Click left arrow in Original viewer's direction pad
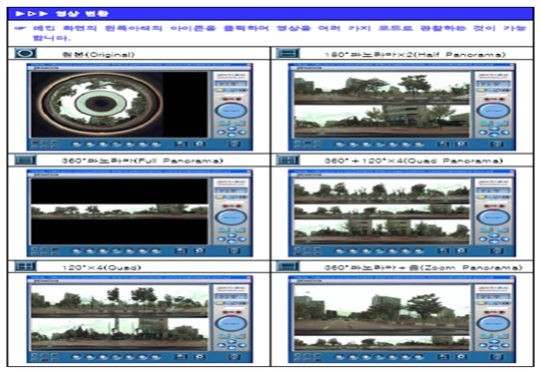The image size is (542, 372). point(222,133)
